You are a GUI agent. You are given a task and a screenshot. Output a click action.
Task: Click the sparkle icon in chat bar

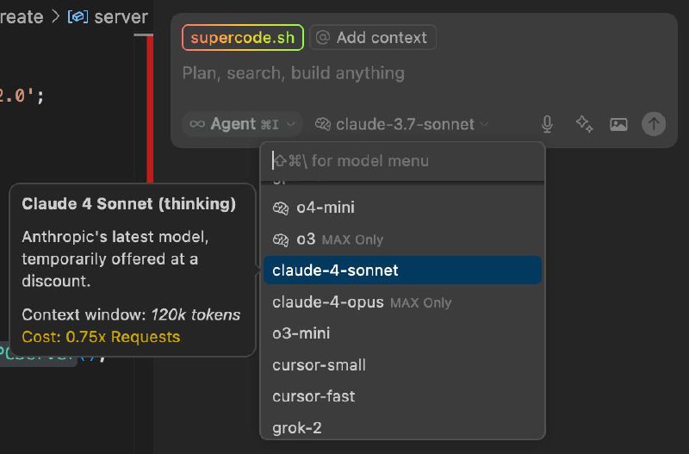coord(584,124)
